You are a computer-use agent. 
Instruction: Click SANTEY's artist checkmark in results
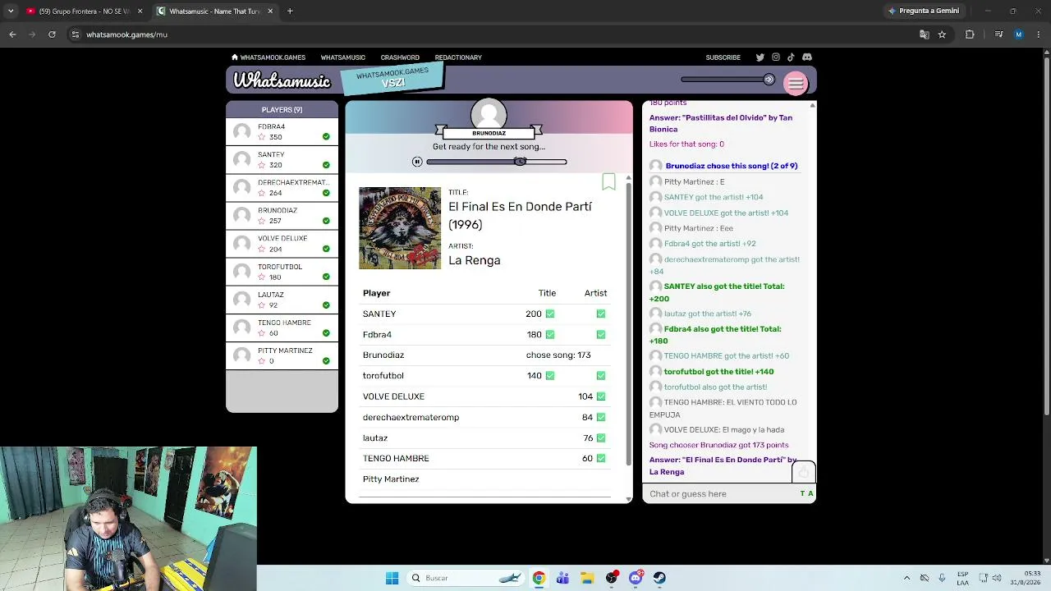[601, 314]
